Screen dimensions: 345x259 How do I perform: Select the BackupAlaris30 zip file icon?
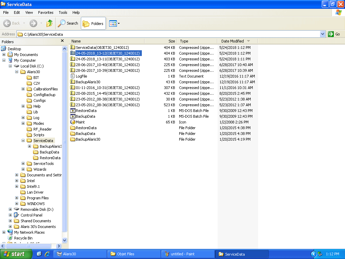click(73, 82)
